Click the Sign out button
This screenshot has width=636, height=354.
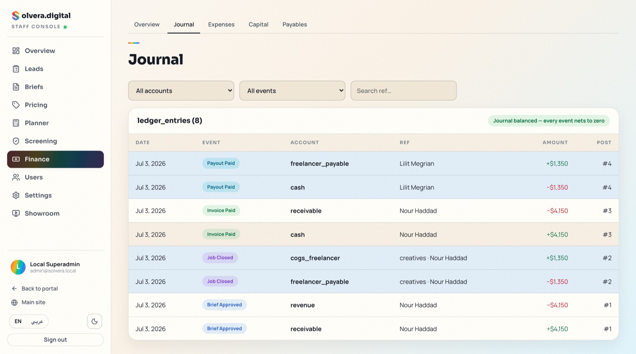coord(55,340)
